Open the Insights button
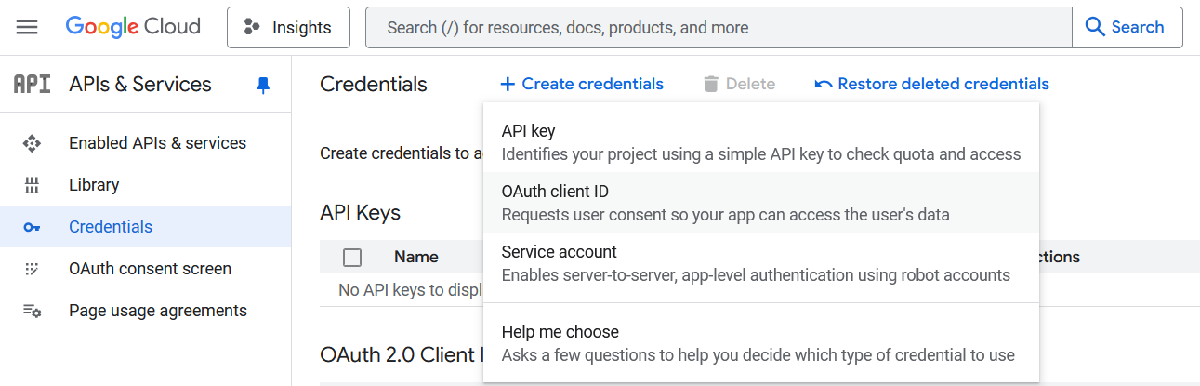Screen dimensions: 1200x386 coord(288,28)
